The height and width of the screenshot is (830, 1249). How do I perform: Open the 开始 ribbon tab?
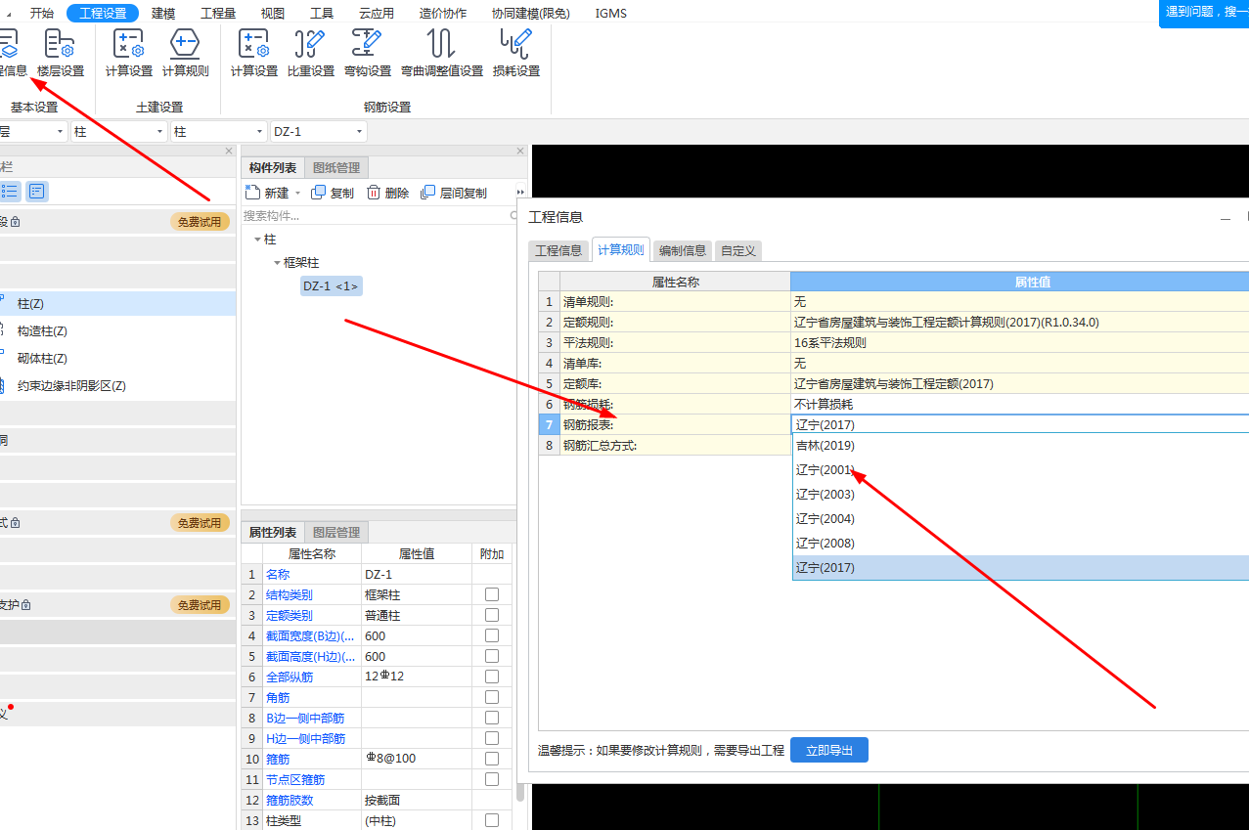pos(42,13)
